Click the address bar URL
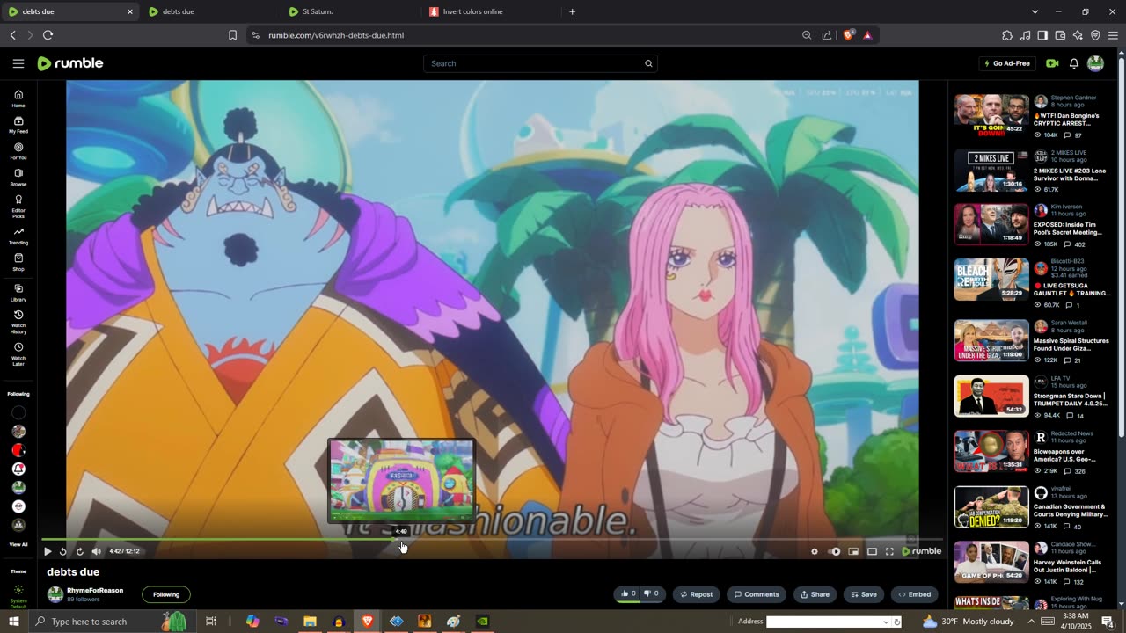Viewport: 1126px width, 633px height. [336, 35]
